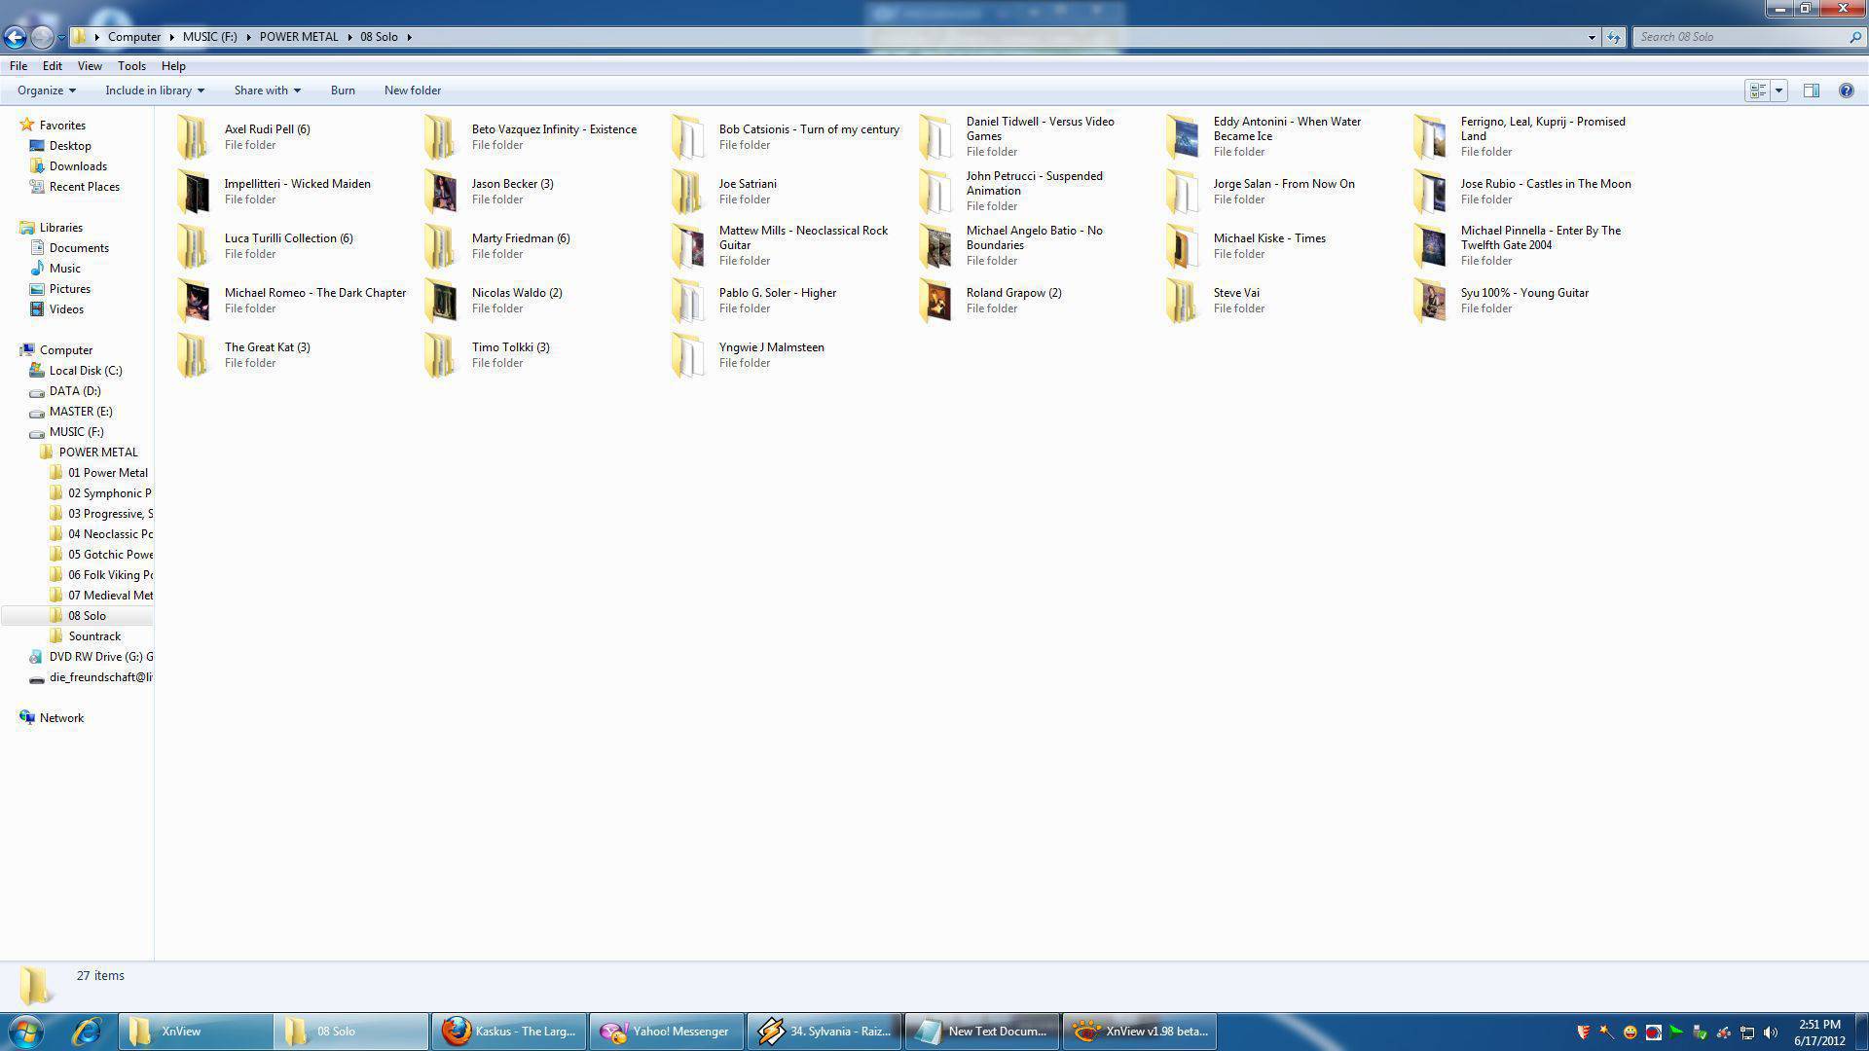Click the Refresh button beside address bar

1614,37
